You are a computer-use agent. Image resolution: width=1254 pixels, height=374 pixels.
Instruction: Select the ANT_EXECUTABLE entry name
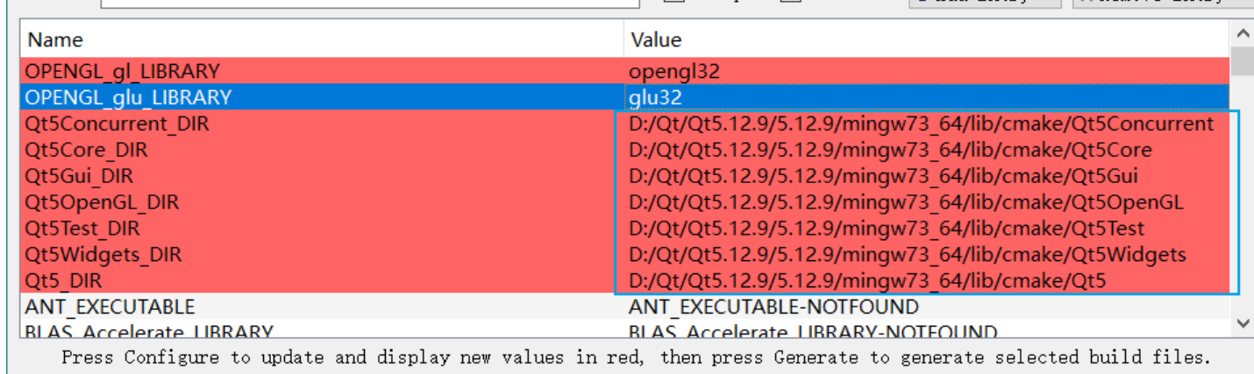(110, 307)
